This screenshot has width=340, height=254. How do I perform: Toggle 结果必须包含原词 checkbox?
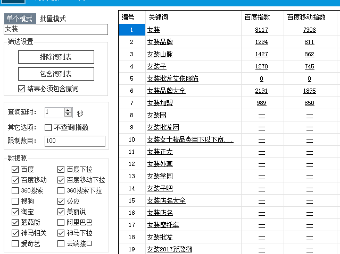click(x=21, y=89)
